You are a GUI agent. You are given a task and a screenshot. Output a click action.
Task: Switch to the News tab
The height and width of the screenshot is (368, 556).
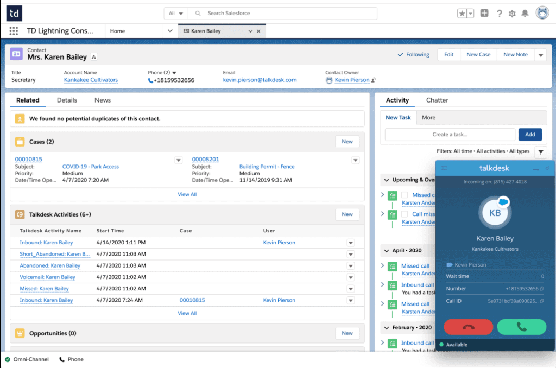103,100
